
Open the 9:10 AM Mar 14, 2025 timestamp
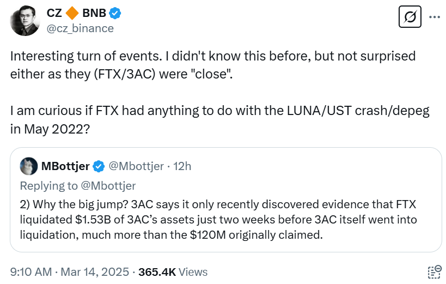point(70,271)
